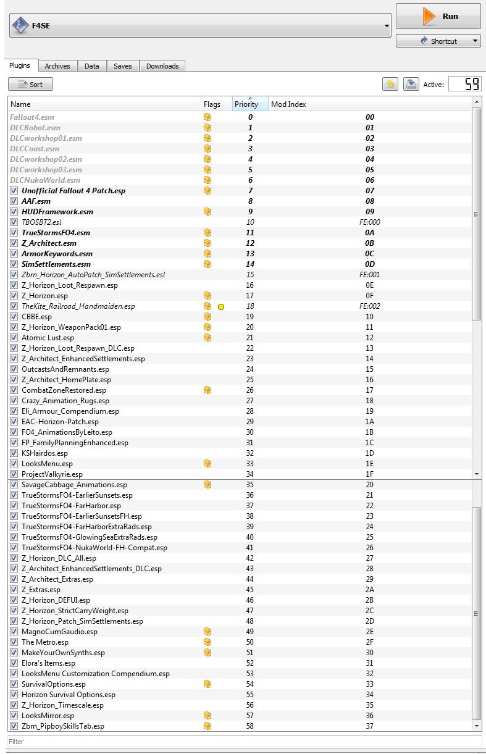Click the flag icon for SavageCabbage_Animations.esp
Viewport: 486px width, 754px height.
207,485
